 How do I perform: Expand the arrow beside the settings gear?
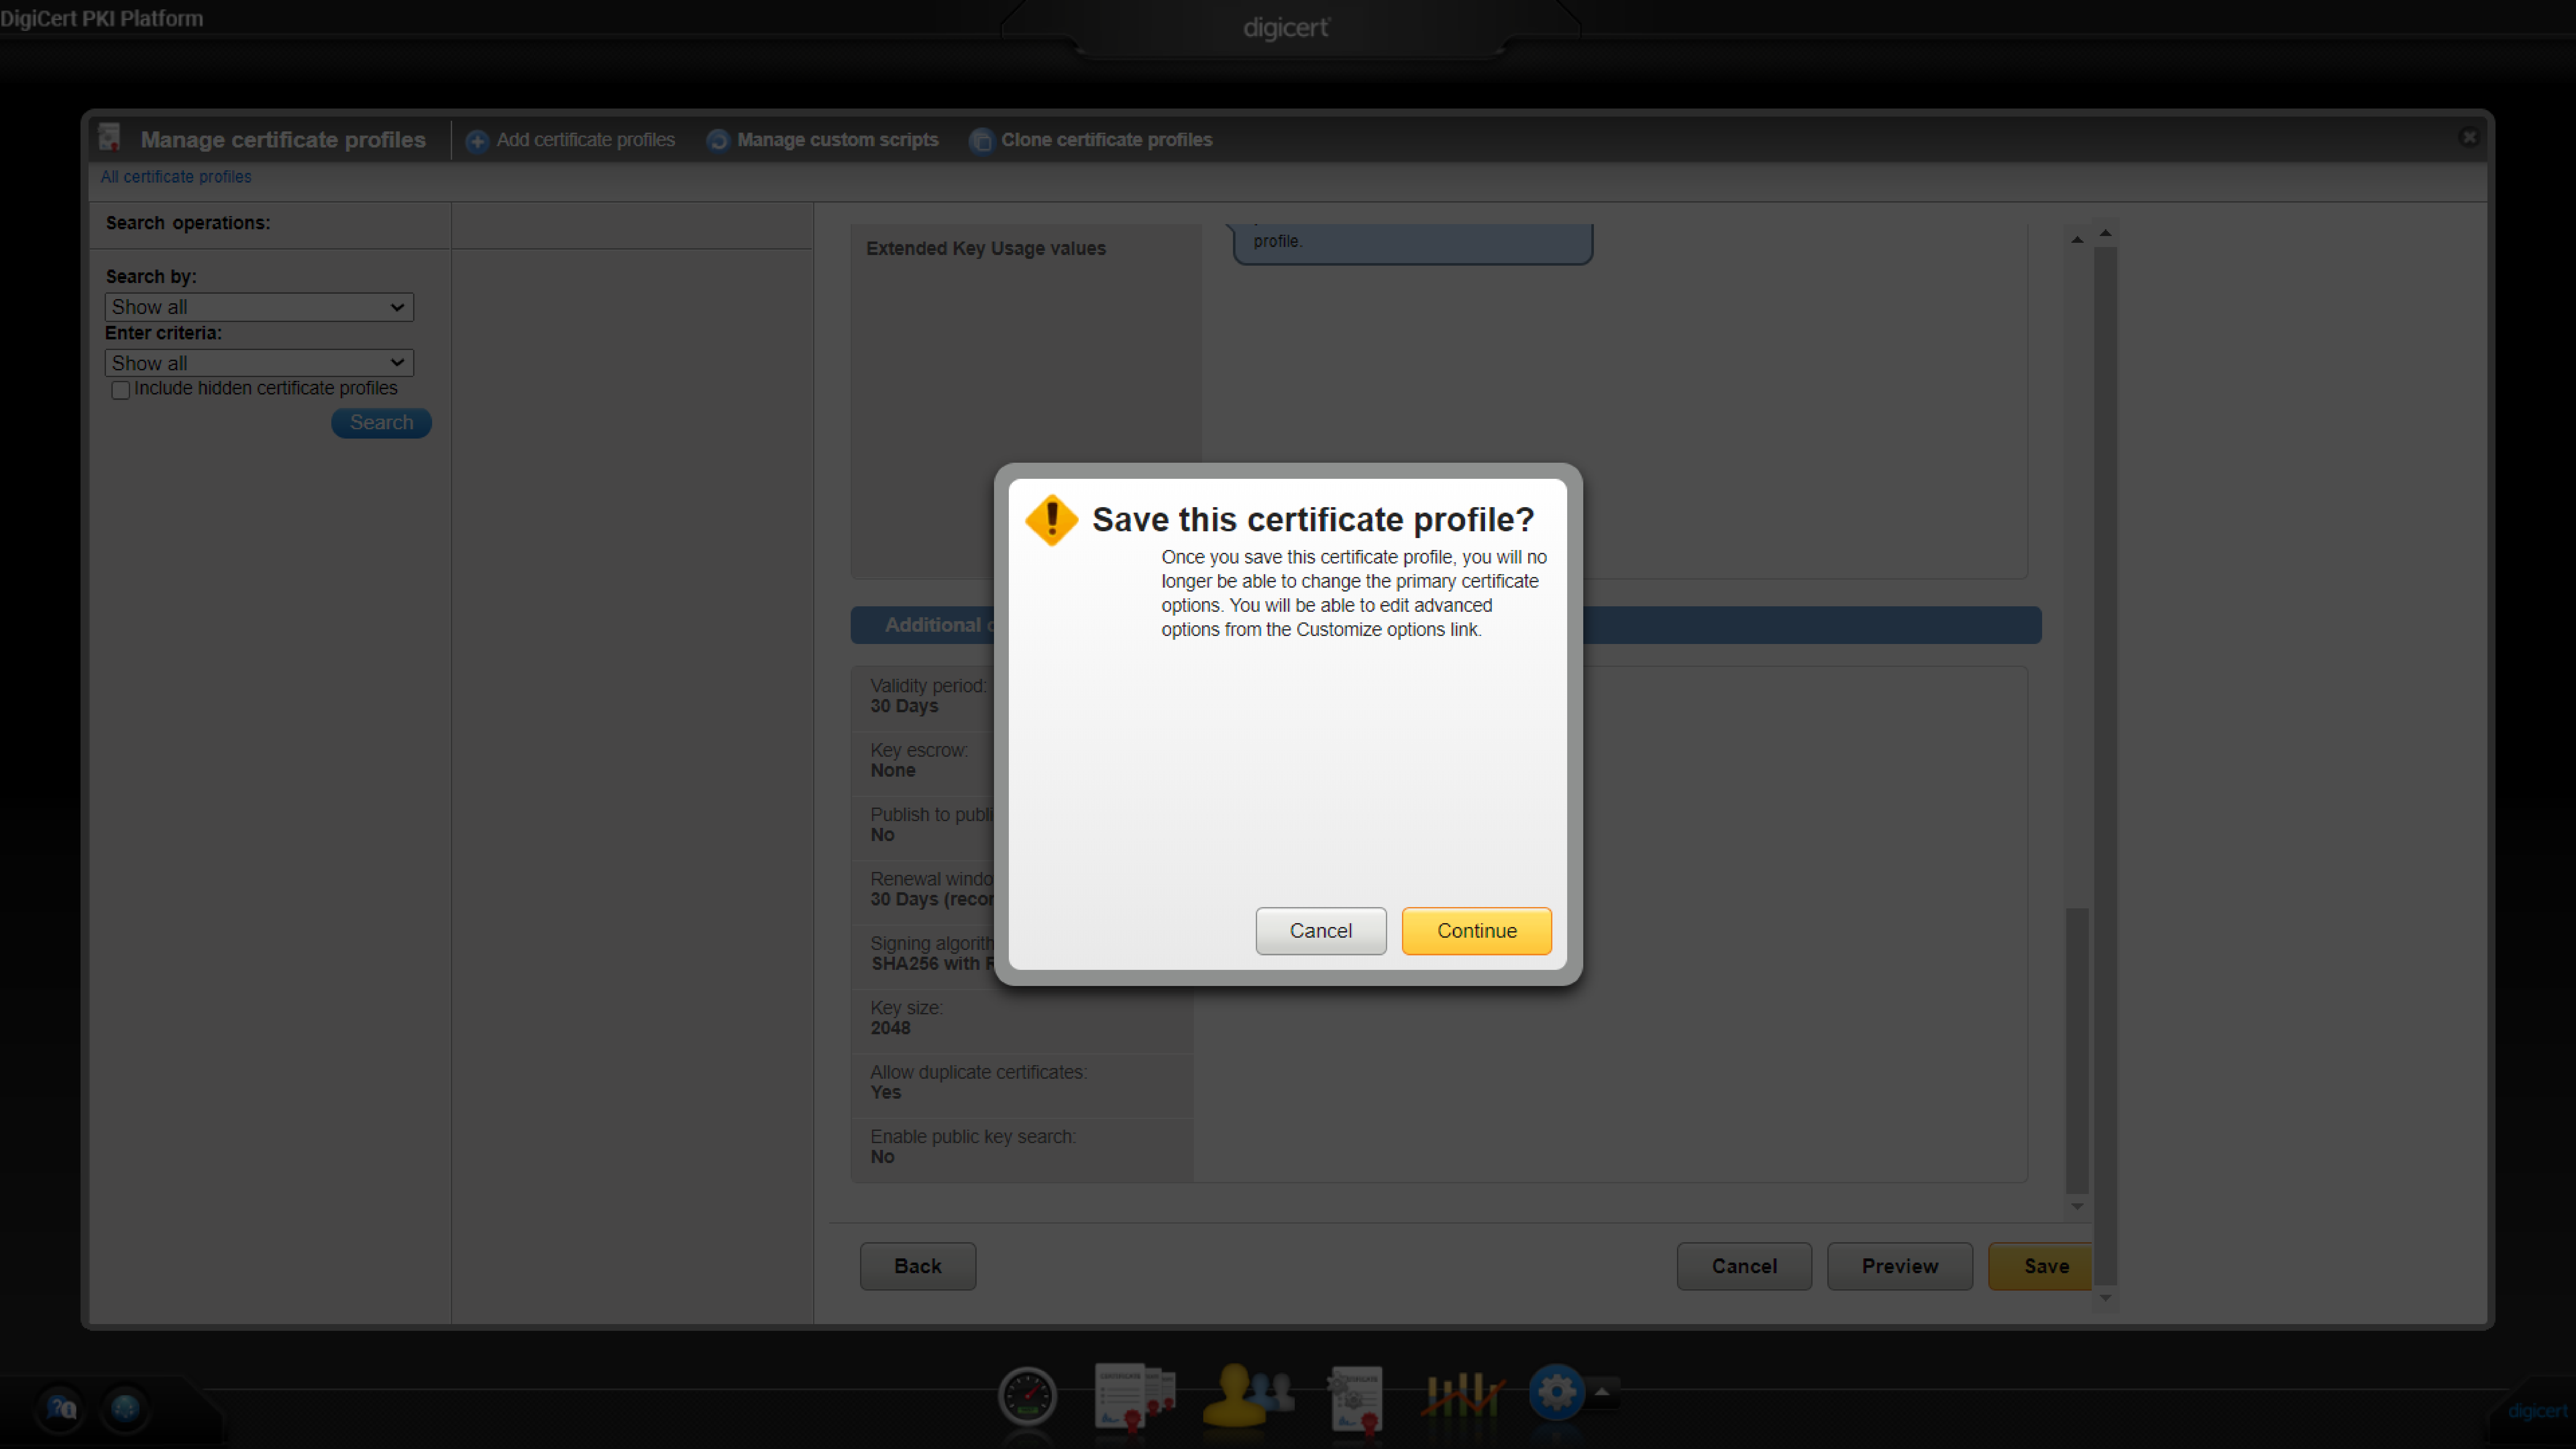coord(1602,1391)
